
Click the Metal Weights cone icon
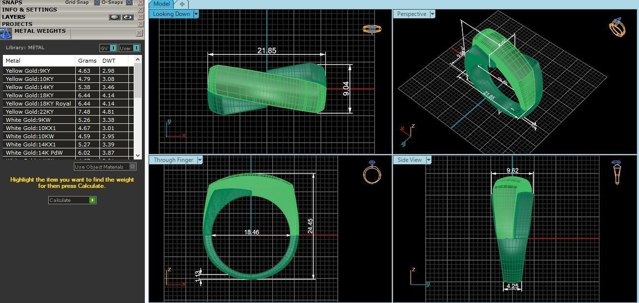coord(6,33)
